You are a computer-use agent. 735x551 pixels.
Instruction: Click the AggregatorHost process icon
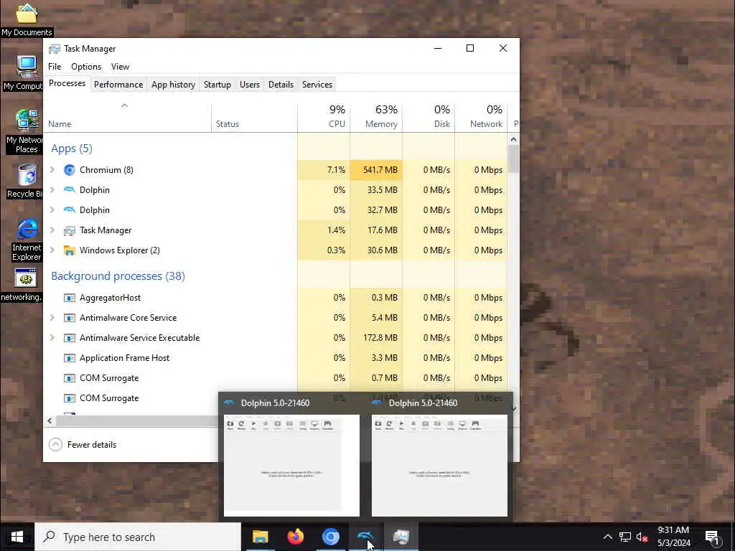[70, 298]
